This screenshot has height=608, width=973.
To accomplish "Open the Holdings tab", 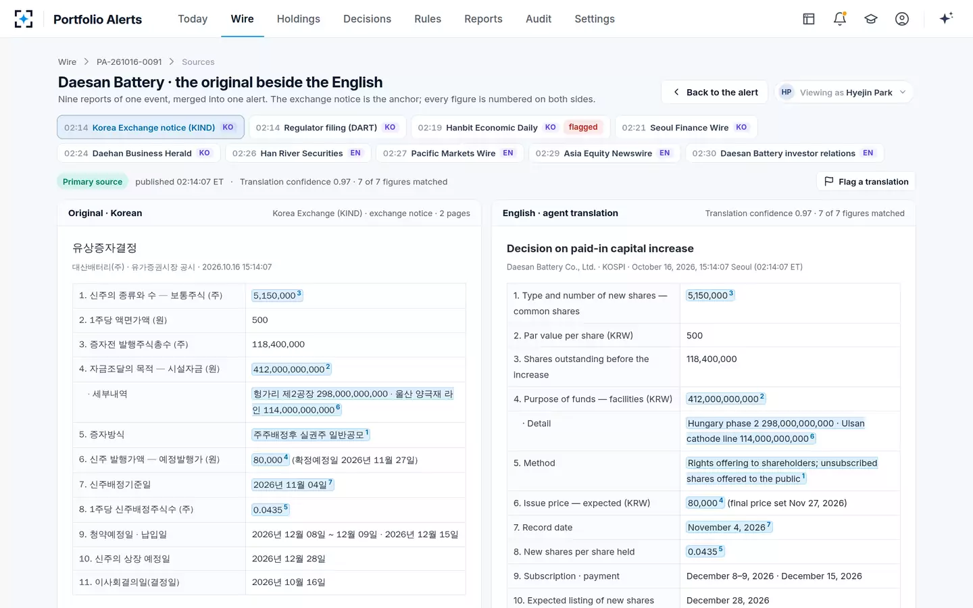I will [299, 19].
